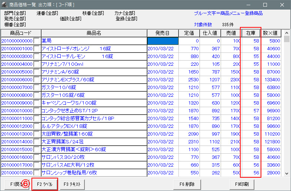291x191 pixels.
Task: Click the F2 ラベル button
Action: 45,184
